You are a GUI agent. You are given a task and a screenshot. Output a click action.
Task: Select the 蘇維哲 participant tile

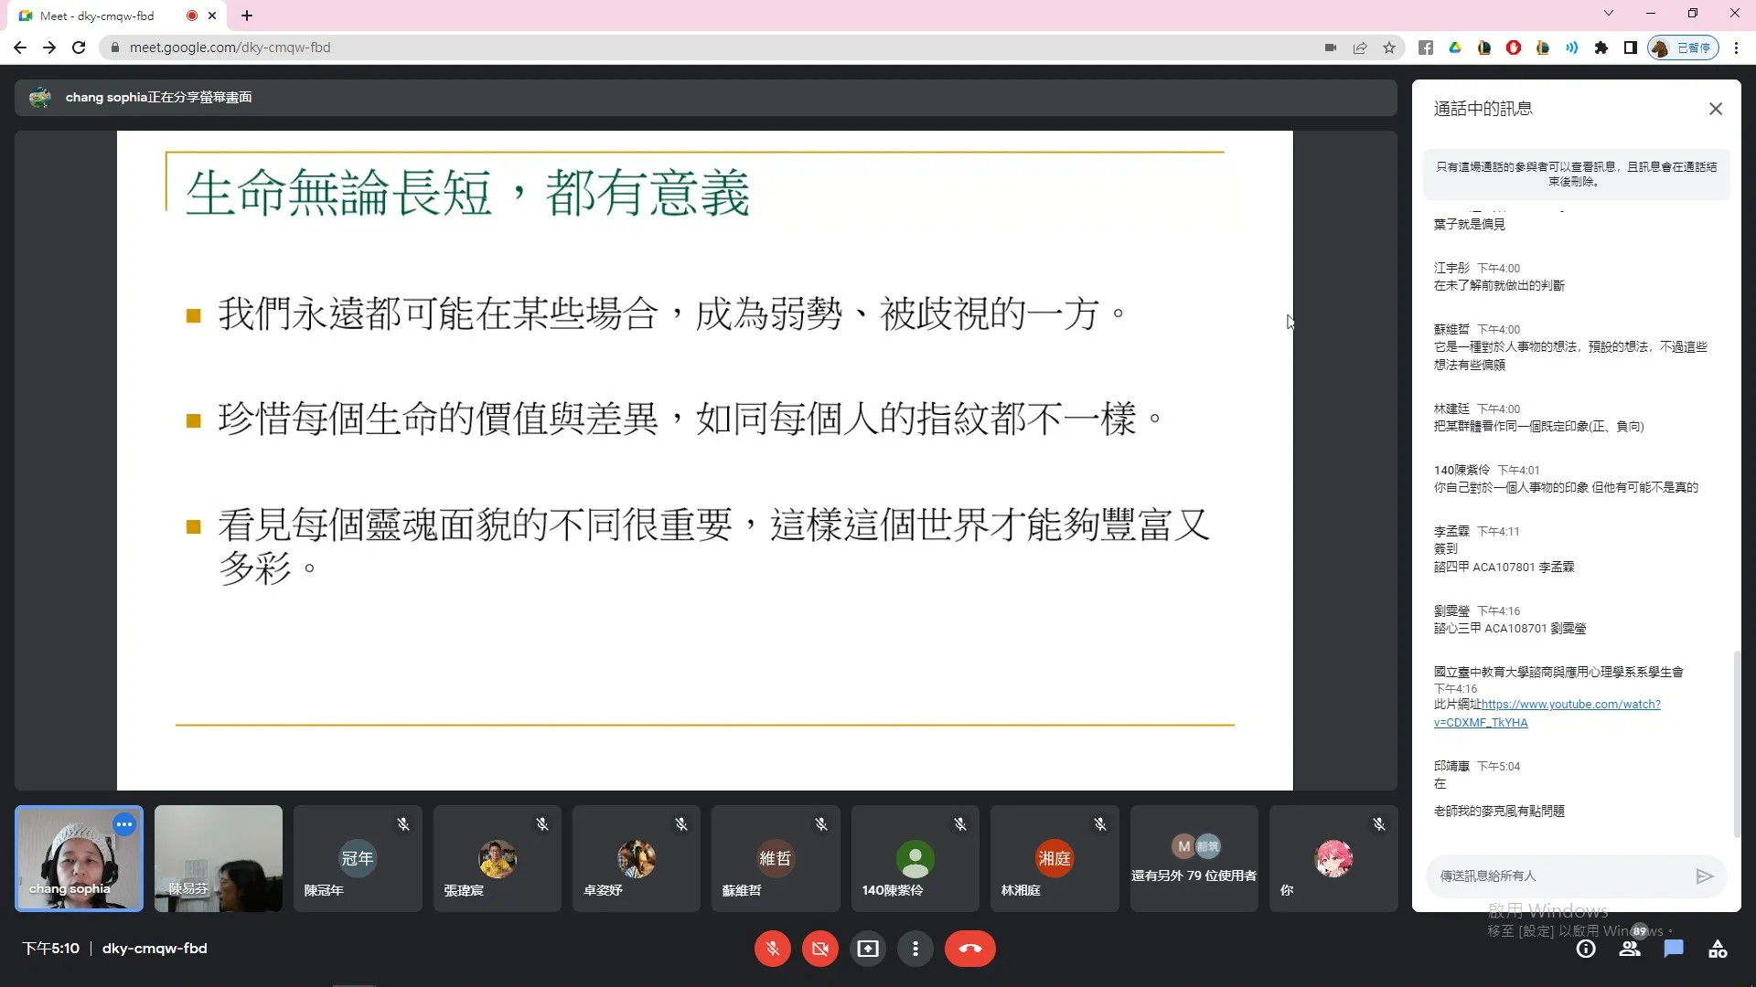tap(776, 858)
